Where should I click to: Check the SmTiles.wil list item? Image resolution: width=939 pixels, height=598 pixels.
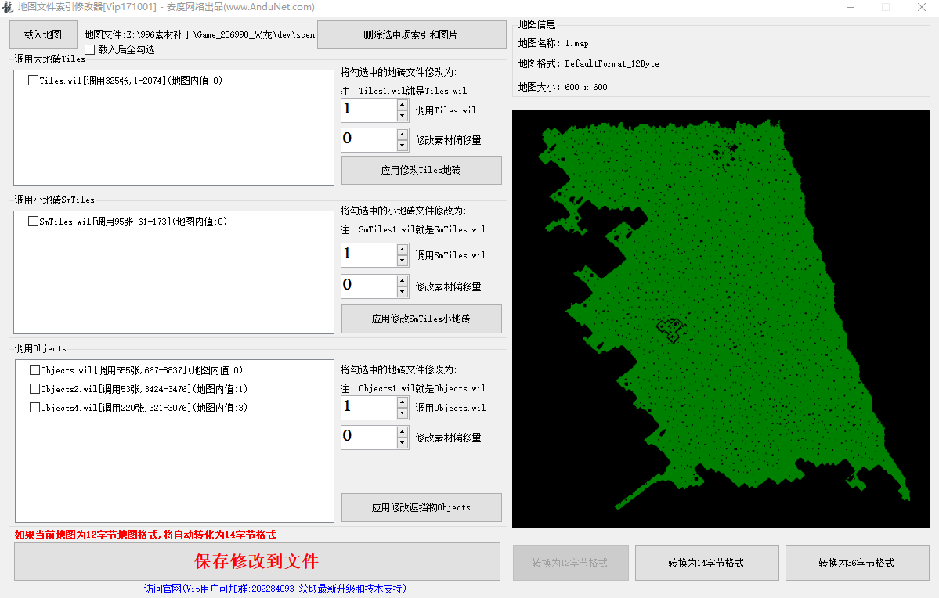coord(33,222)
